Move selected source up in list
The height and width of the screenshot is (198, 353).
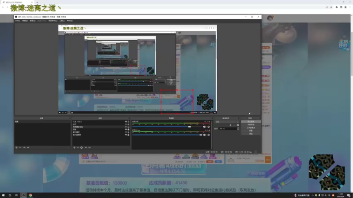coord(86,147)
